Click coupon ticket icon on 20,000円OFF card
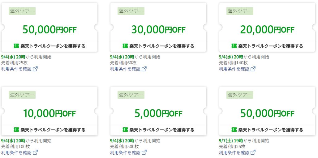The image size is (318, 158). (234, 46)
